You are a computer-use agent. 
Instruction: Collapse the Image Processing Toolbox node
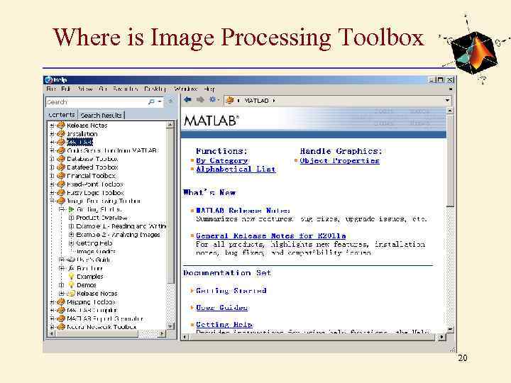52,201
